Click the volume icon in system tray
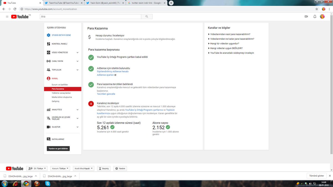Image resolution: width=333 pixels, height=187 pixels. pyautogui.click(x=310, y=183)
